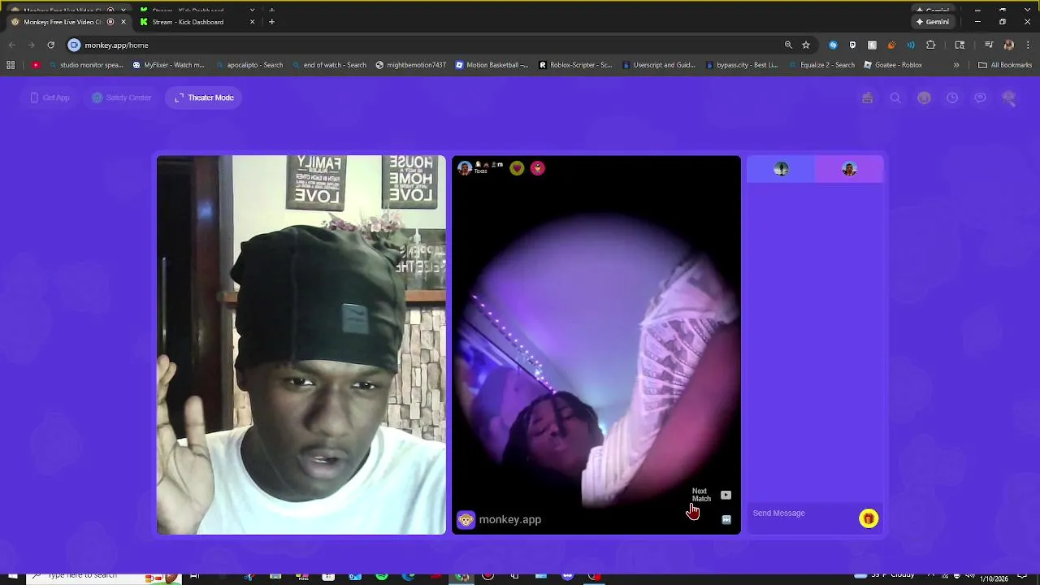Open the Chrome profile avatar
1040x585 pixels.
coord(1009,45)
